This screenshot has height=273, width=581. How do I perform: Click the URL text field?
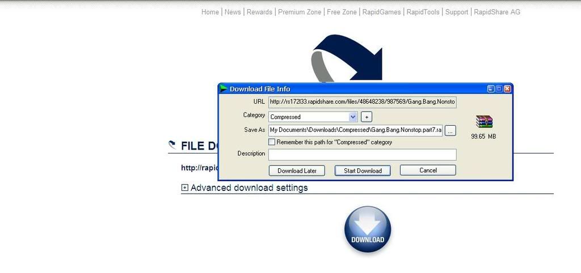click(x=363, y=102)
